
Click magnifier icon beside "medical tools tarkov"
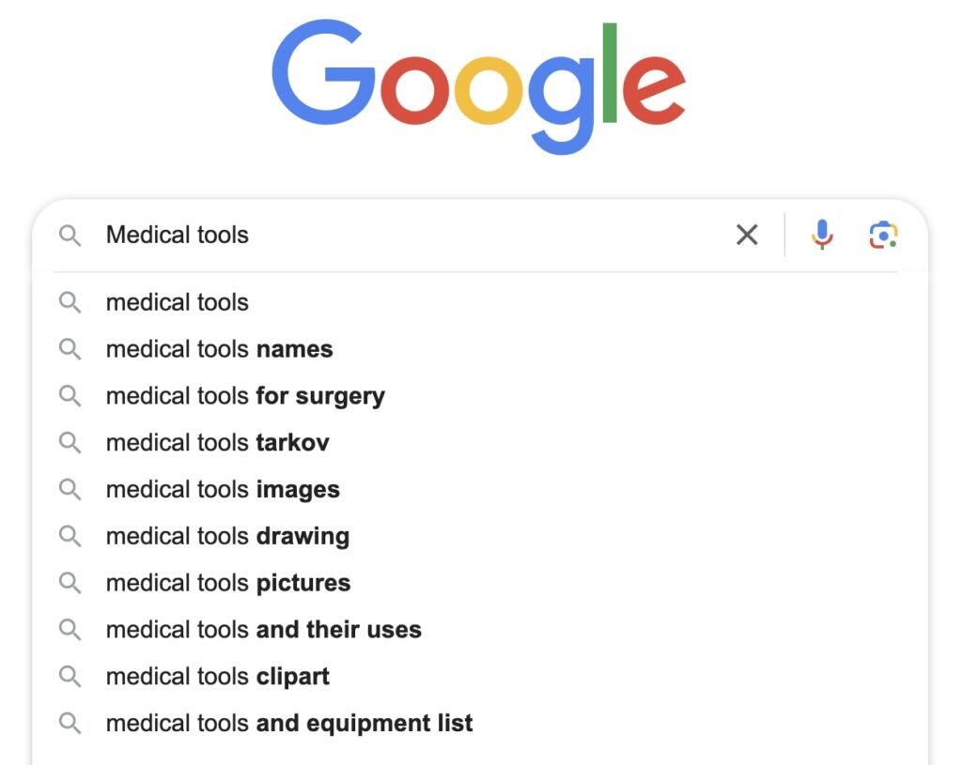[x=70, y=442]
